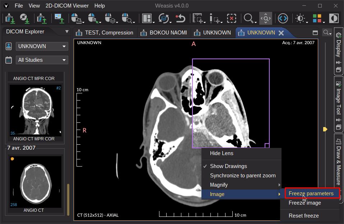Viewport: 344px width, 224px height.
Task: Select the right mouse button context action icon
Action: [x=93, y=18]
